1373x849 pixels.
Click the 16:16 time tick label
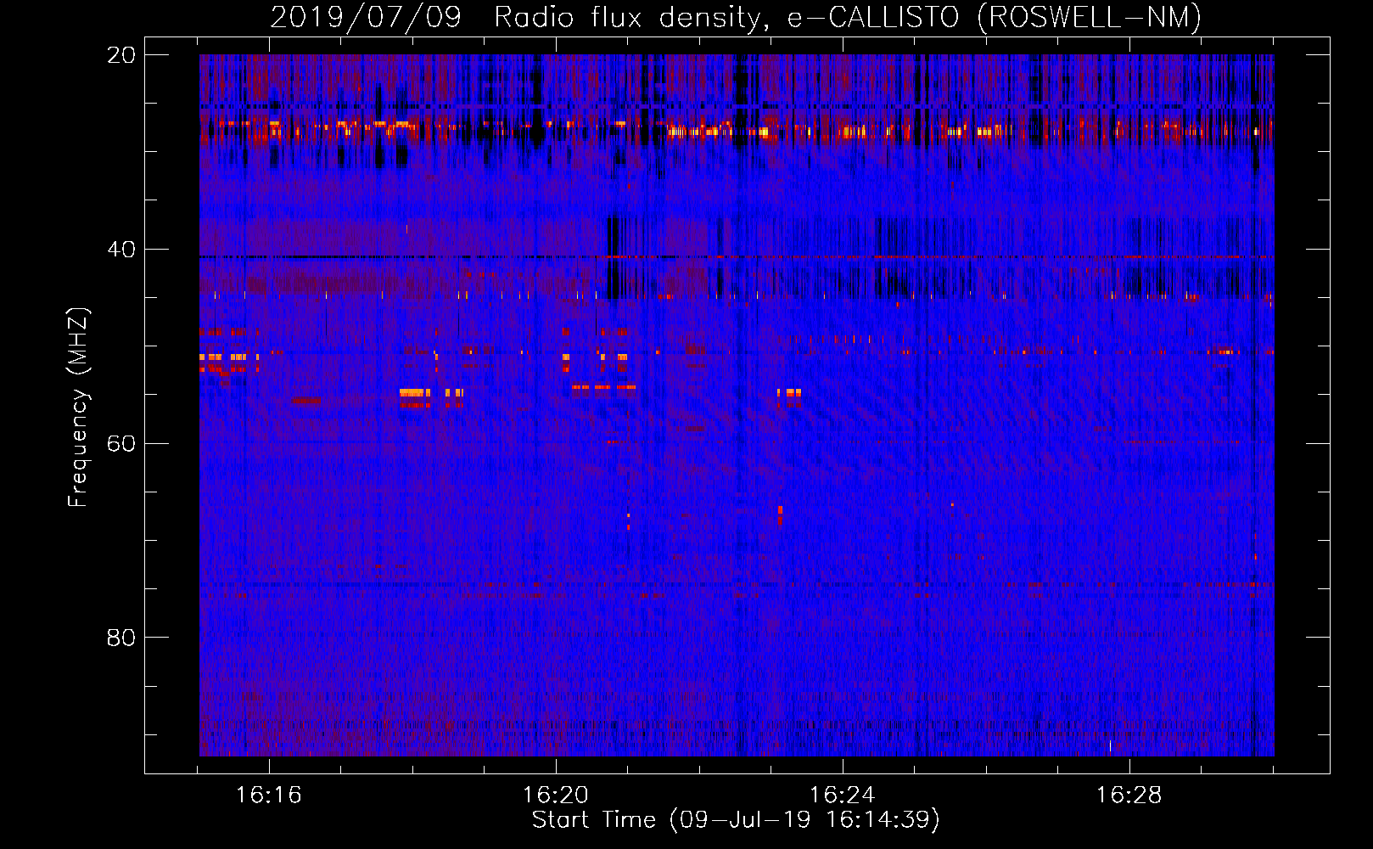(268, 796)
